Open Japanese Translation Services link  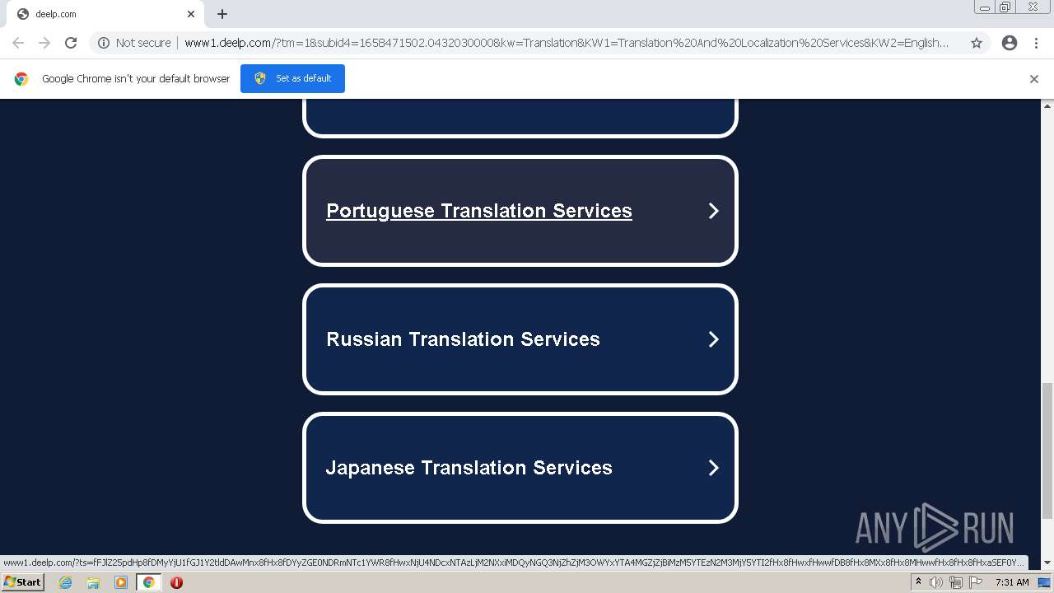(x=469, y=468)
